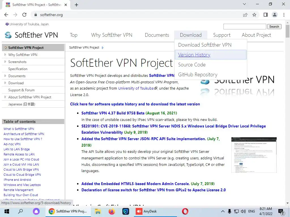Open volume control in tray

click(x=243, y=211)
